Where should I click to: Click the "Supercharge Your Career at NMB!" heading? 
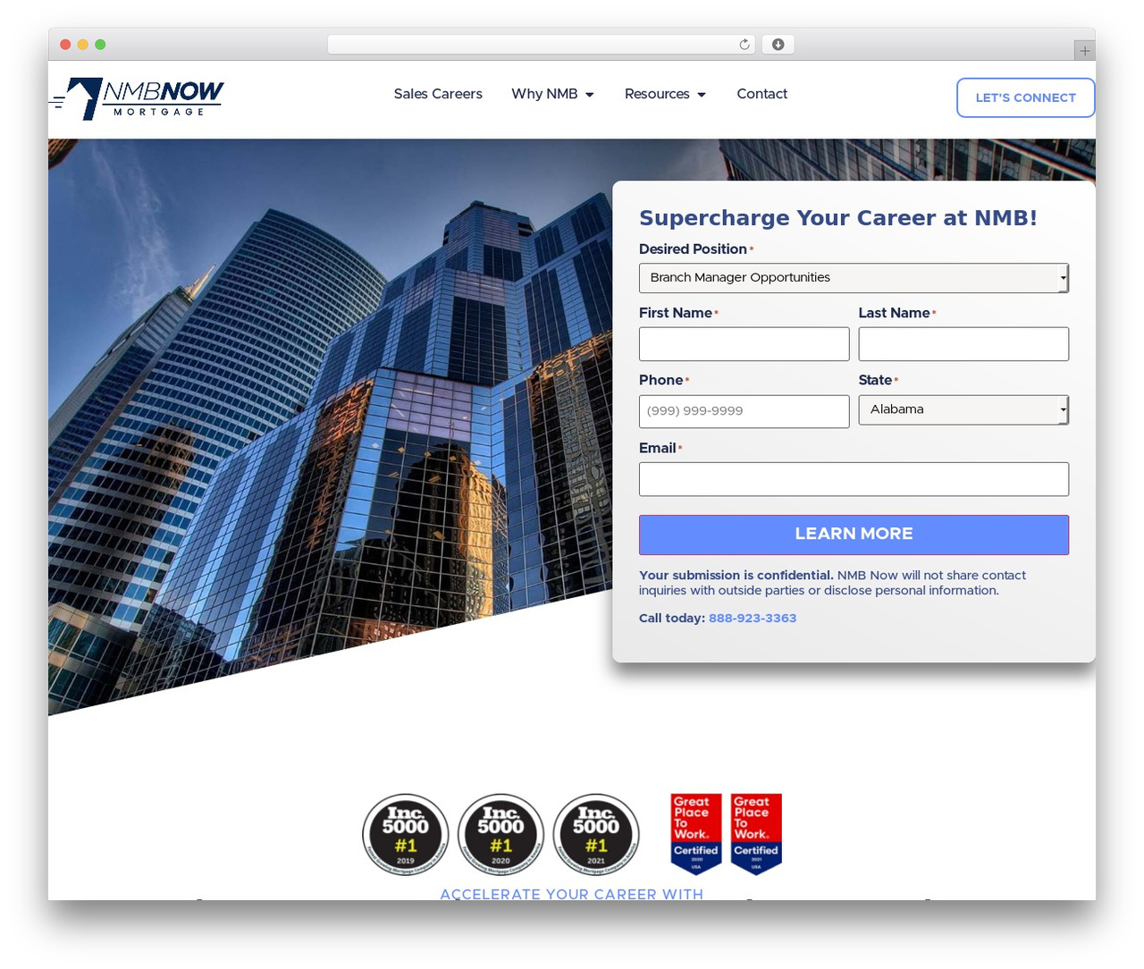pyautogui.click(x=838, y=218)
